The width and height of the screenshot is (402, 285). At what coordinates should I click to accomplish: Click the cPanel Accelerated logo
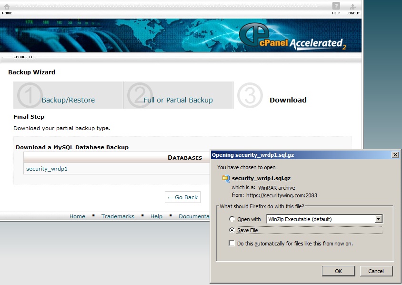(x=293, y=36)
